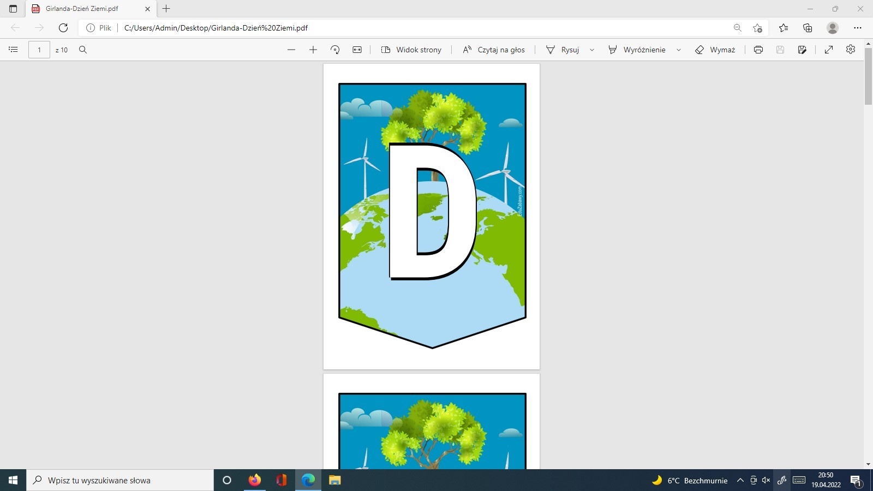The image size is (873, 491).
Task: Toggle the Rysuj drawing tool
Action: coord(563,50)
